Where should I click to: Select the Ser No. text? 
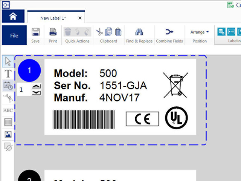(x=72, y=86)
